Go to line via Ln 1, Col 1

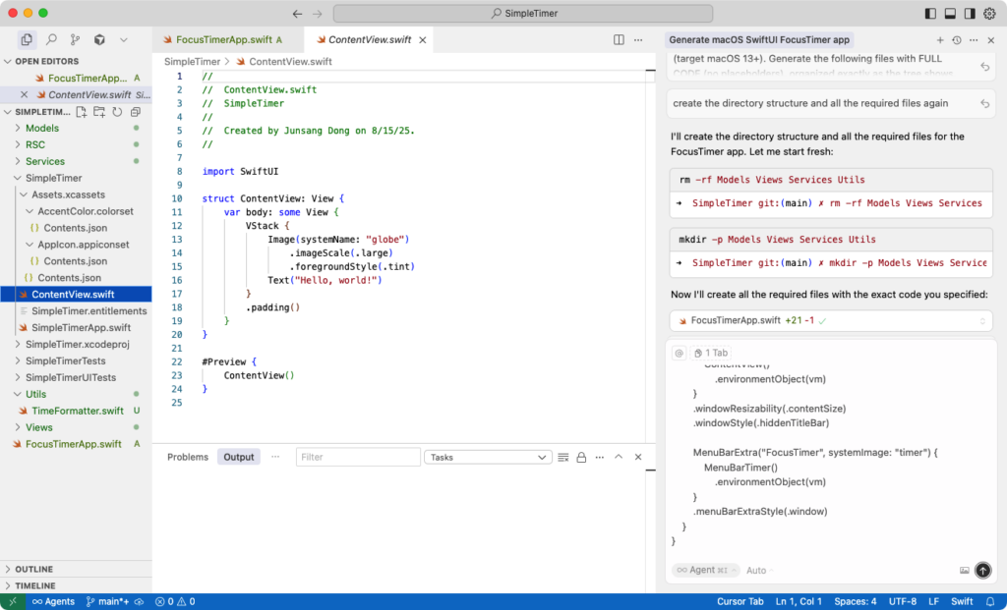(799, 602)
